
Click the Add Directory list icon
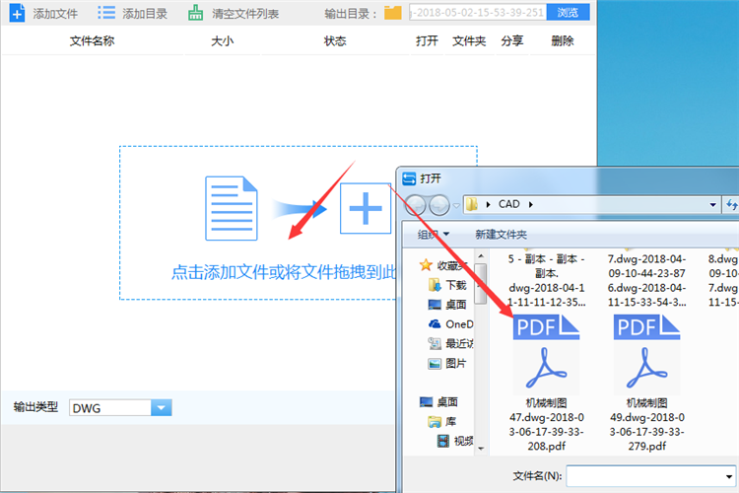(x=106, y=12)
